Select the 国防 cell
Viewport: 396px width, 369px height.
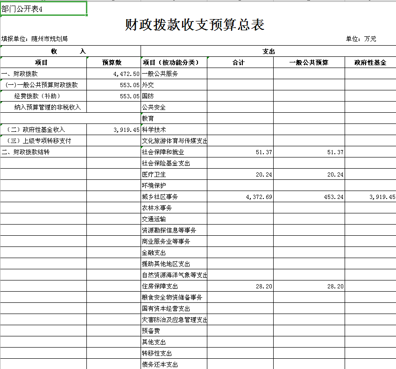point(174,96)
